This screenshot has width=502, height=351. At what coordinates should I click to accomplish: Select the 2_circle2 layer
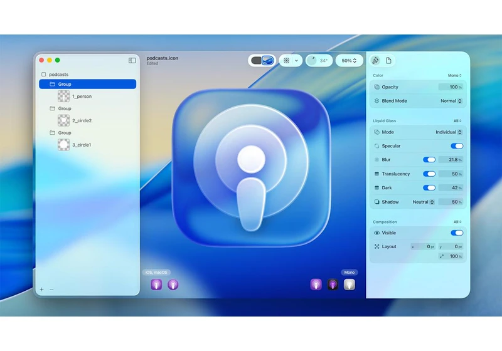click(82, 120)
